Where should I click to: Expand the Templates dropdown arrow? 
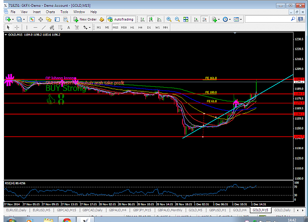point(241,19)
